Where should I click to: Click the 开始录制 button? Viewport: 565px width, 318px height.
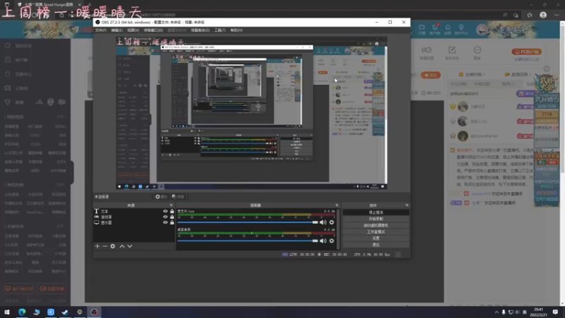pyautogui.click(x=376, y=219)
